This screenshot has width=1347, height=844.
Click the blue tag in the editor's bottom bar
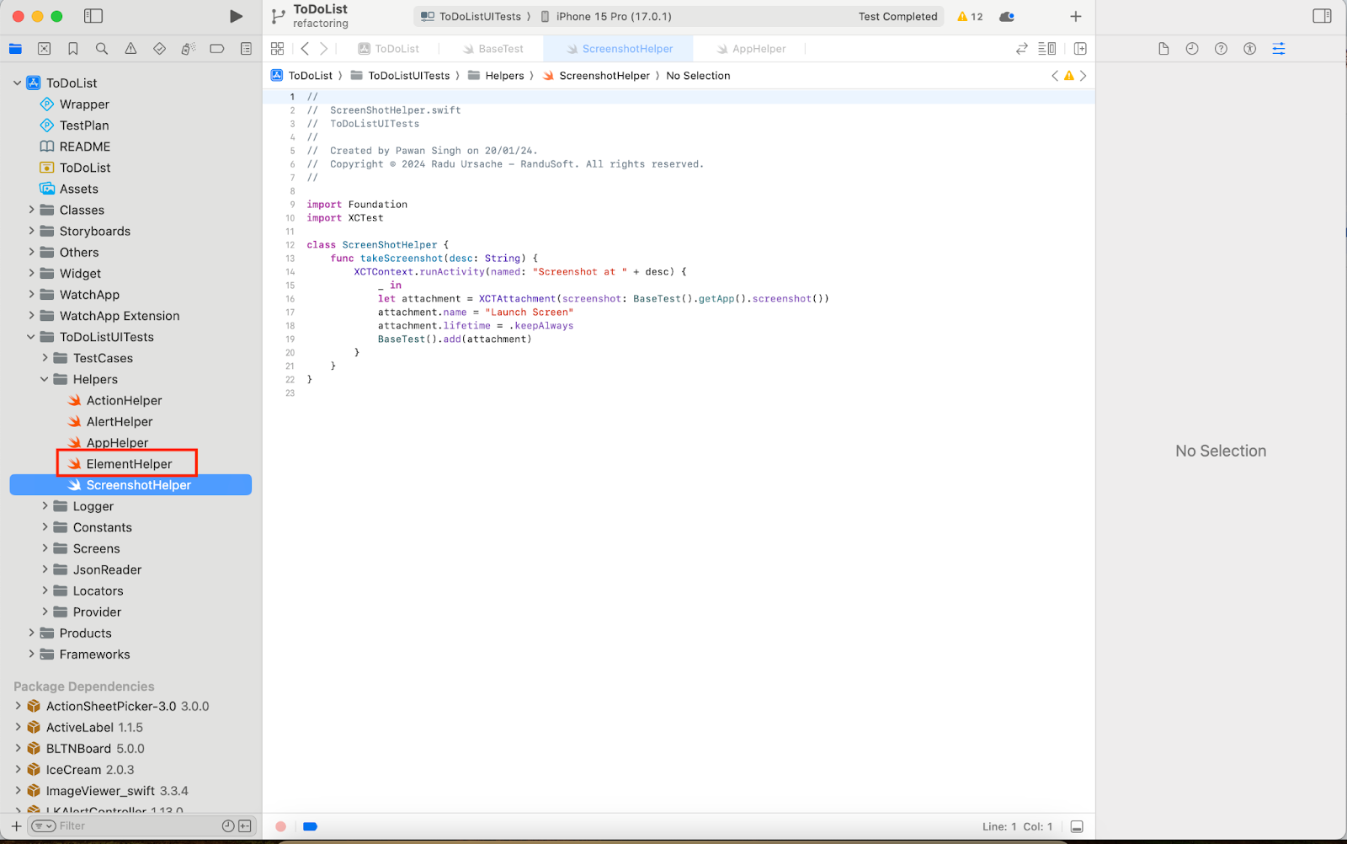(x=310, y=826)
